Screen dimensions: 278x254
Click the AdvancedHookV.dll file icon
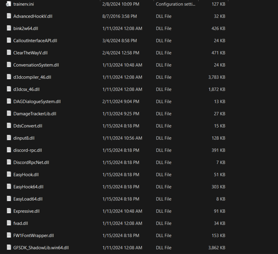click(8, 16)
